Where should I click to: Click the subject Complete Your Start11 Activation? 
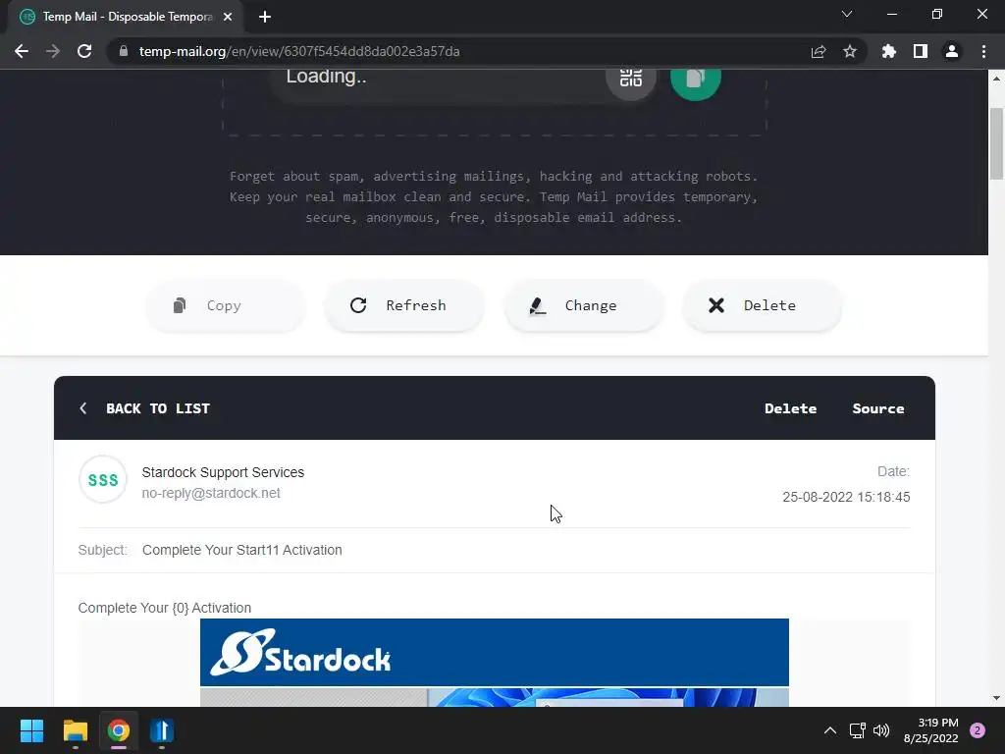[x=242, y=550]
